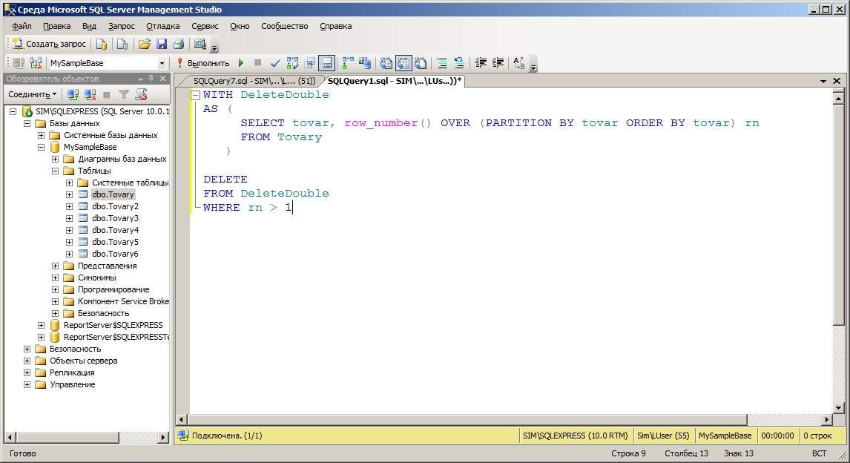The width and height of the screenshot is (850, 463).
Task: Open the Запрос menu
Action: (x=122, y=26)
